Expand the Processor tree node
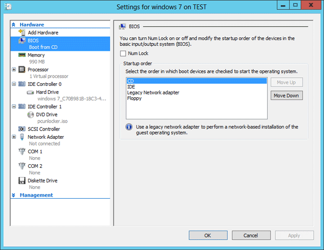324x250 pixels. (x=14, y=70)
